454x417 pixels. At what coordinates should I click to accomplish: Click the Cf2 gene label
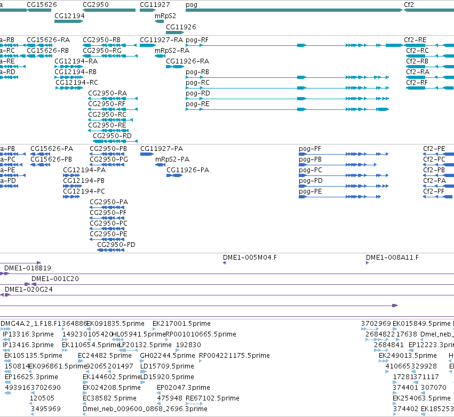click(x=409, y=5)
